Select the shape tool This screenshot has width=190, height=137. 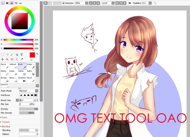pyautogui.click(x=17, y=55)
